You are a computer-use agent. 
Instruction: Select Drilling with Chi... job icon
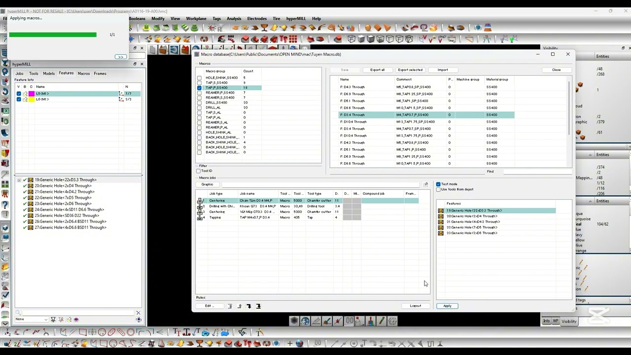(200, 206)
